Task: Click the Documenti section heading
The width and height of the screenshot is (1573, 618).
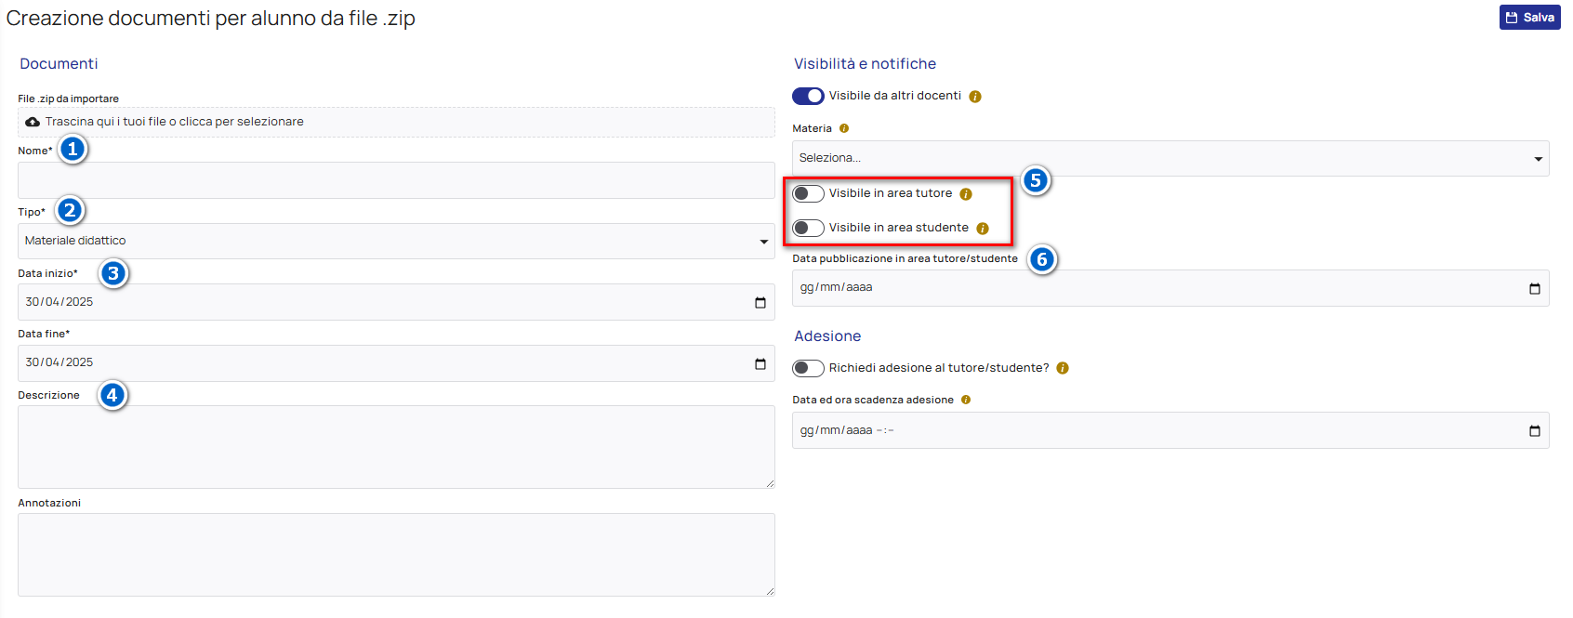Action: [59, 64]
